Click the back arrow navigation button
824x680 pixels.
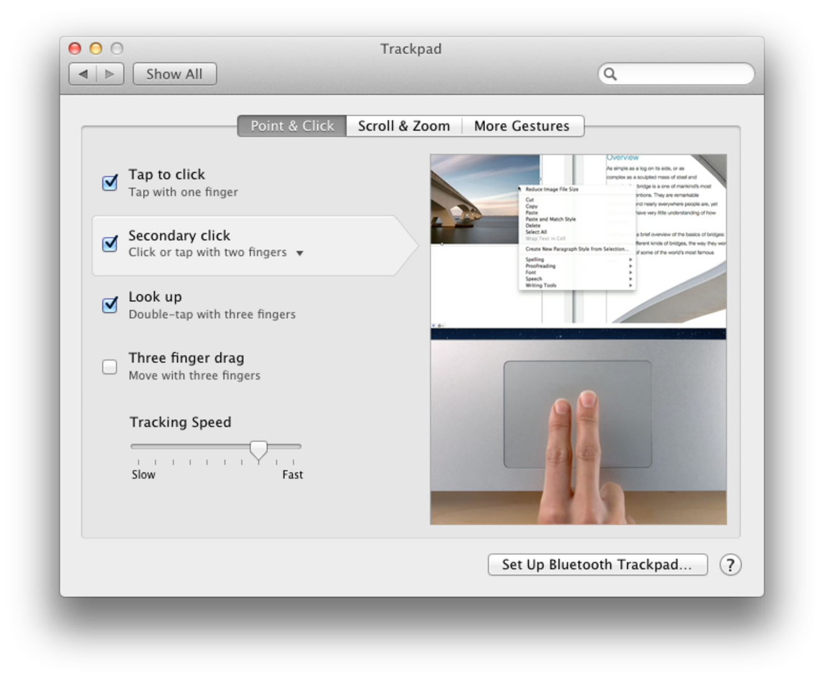coord(83,74)
